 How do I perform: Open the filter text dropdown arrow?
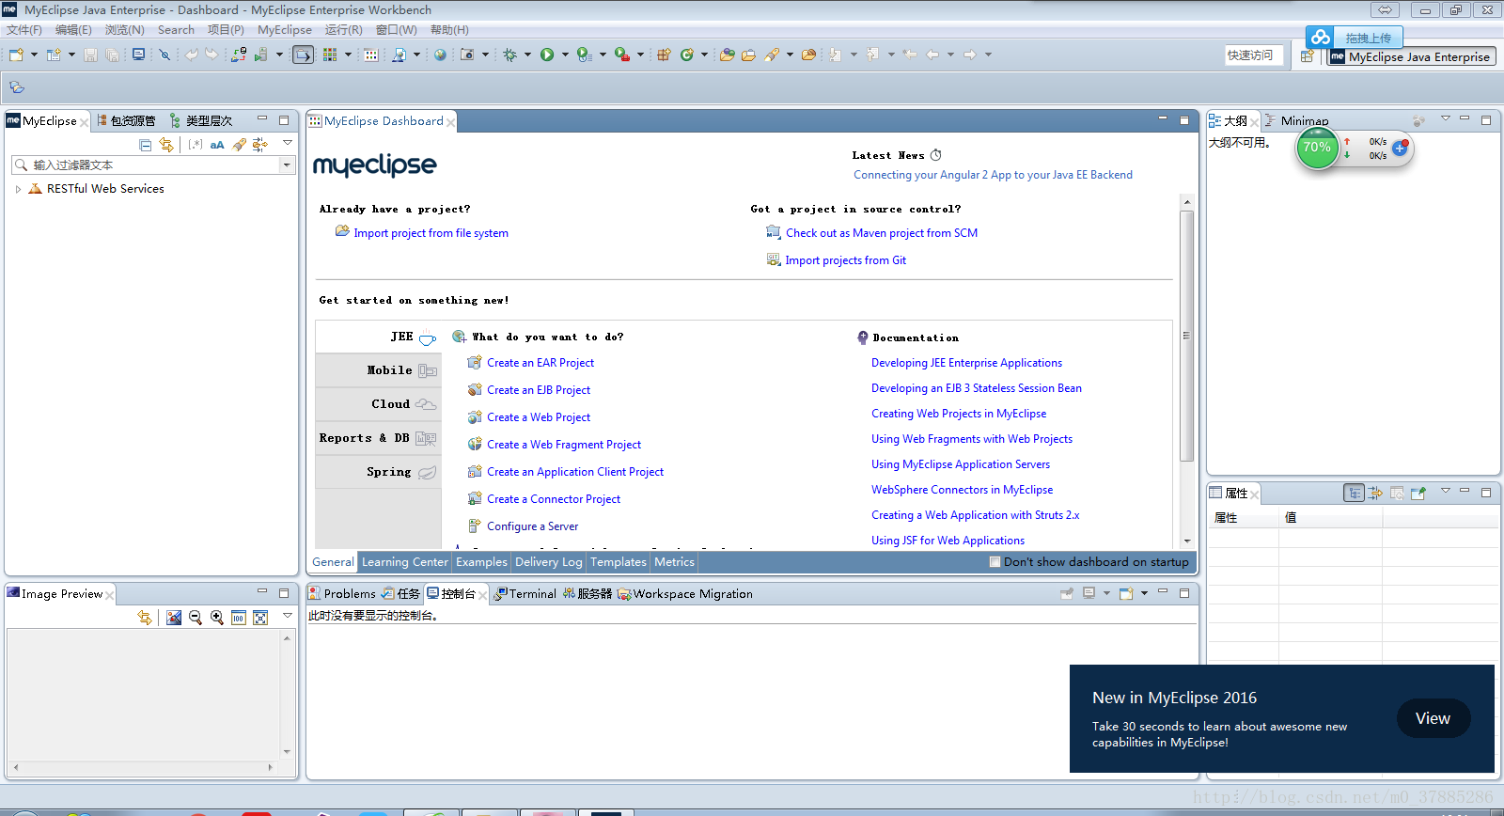coord(287,165)
